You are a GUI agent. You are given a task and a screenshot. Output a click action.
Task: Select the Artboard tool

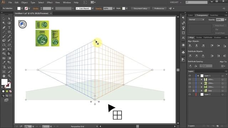pyautogui.click(x=4, y=71)
